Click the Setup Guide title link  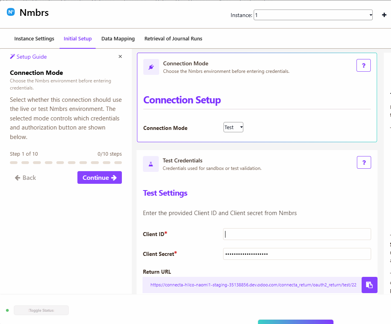[31, 57]
